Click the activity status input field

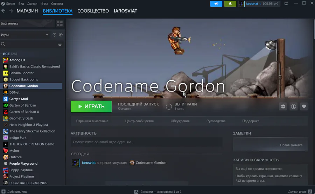point(146,142)
